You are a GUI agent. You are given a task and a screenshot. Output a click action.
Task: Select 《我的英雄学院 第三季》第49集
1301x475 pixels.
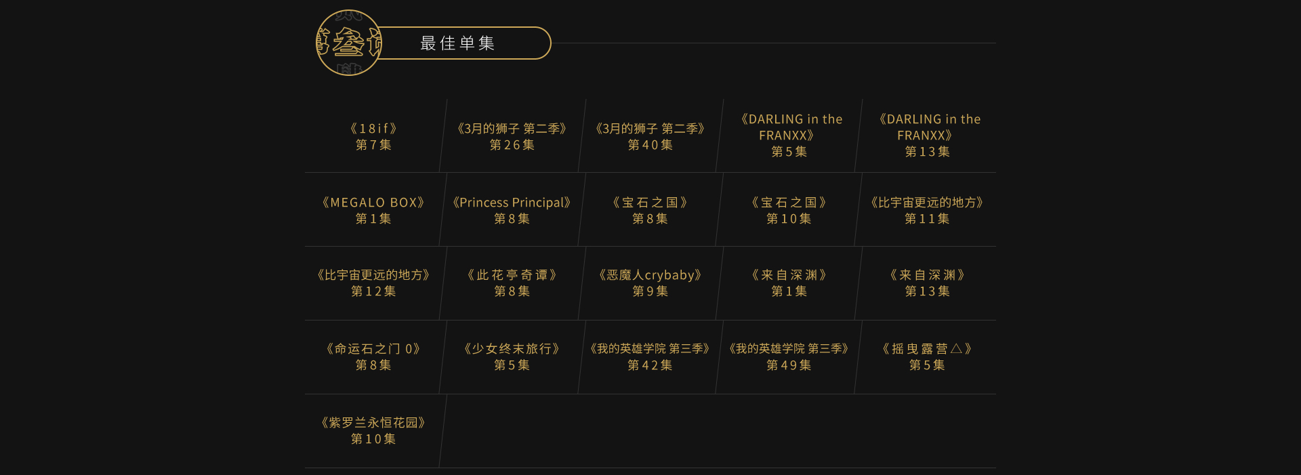[x=789, y=356]
